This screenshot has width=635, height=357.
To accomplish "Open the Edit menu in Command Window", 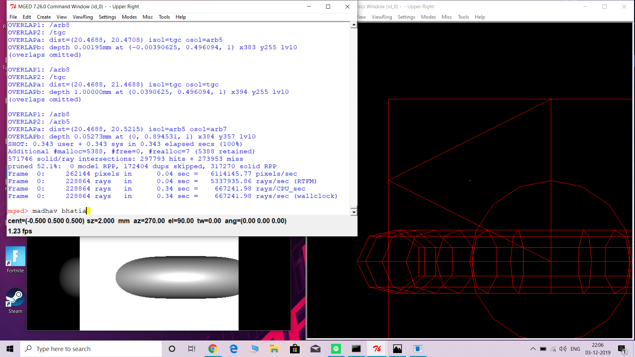I will pos(27,17).
